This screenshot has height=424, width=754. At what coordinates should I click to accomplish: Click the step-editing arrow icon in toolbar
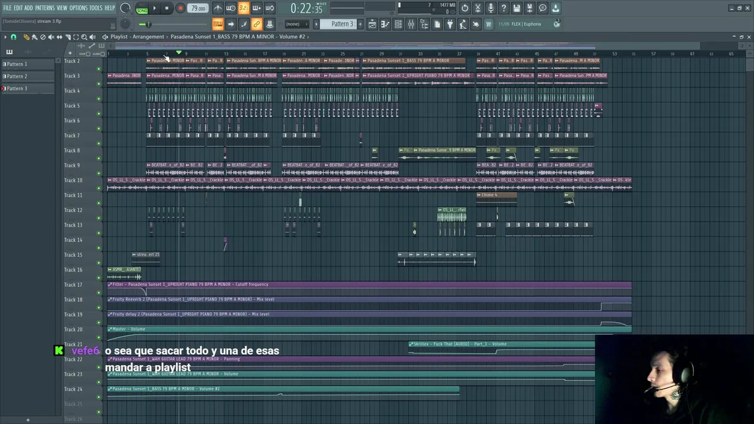(231, 24)
